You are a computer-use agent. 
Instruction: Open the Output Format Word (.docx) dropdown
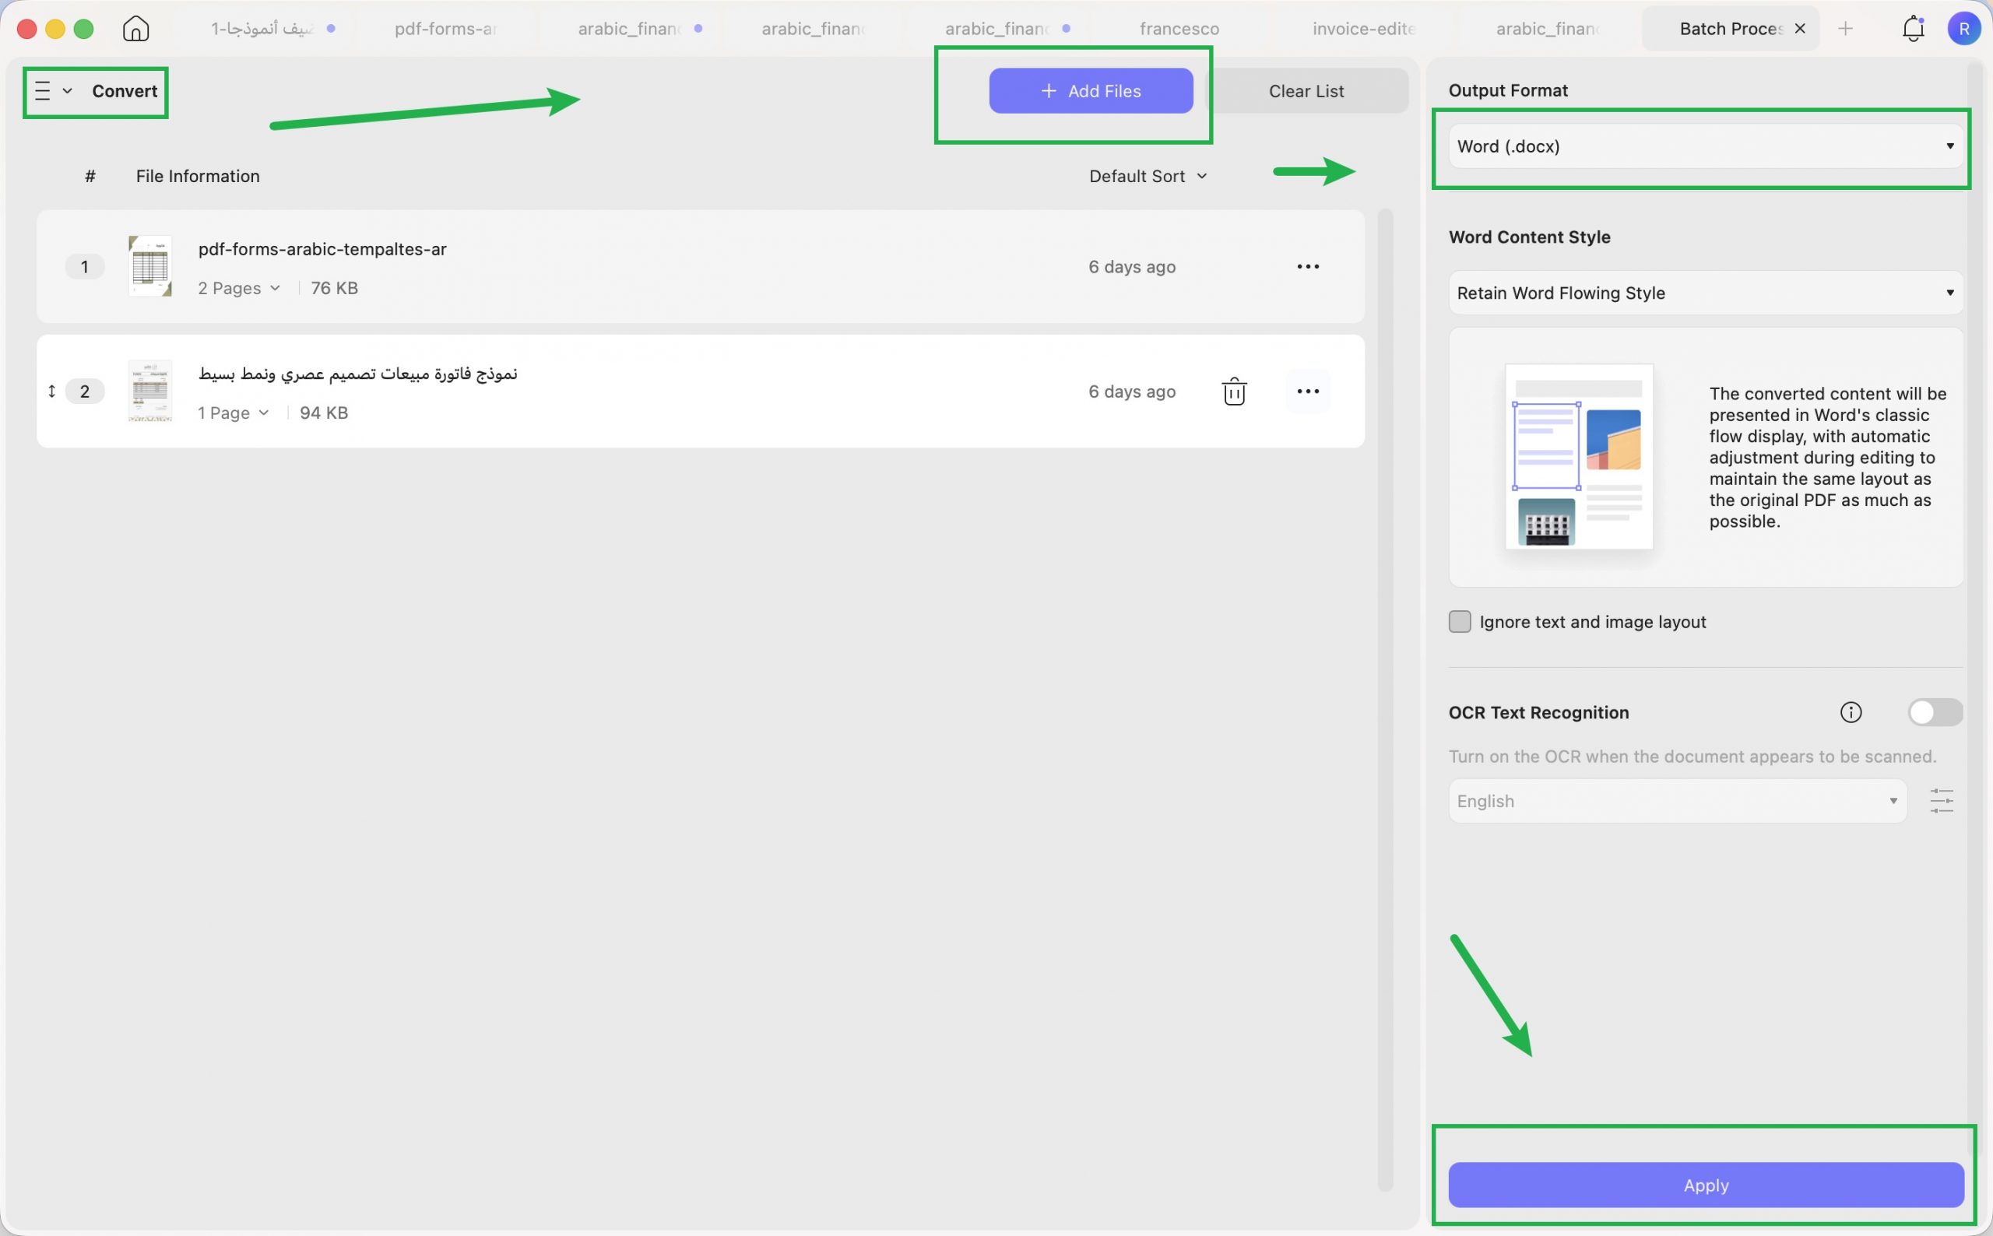pos(1705,146)
